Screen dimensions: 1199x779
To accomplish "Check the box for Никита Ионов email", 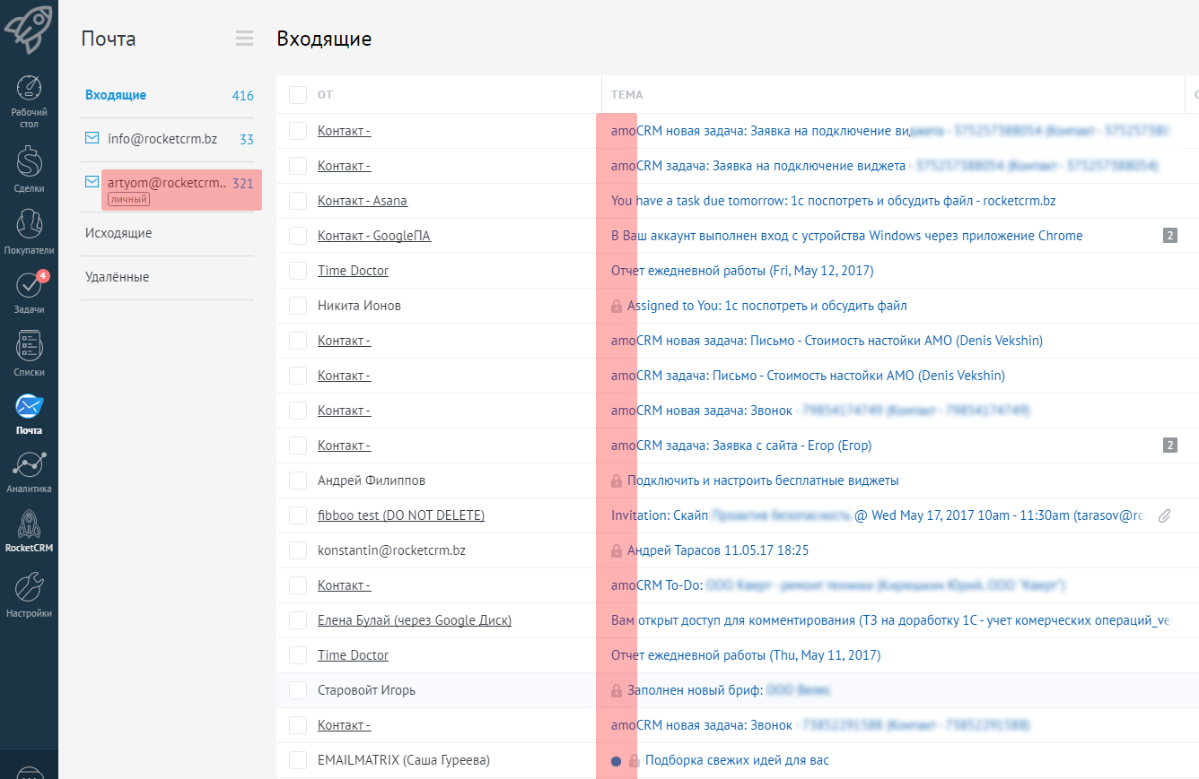I will pos(298,306).
